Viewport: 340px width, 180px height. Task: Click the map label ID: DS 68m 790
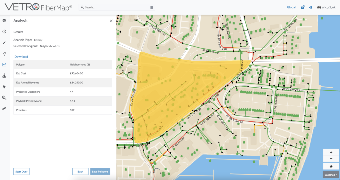point(158,30)
